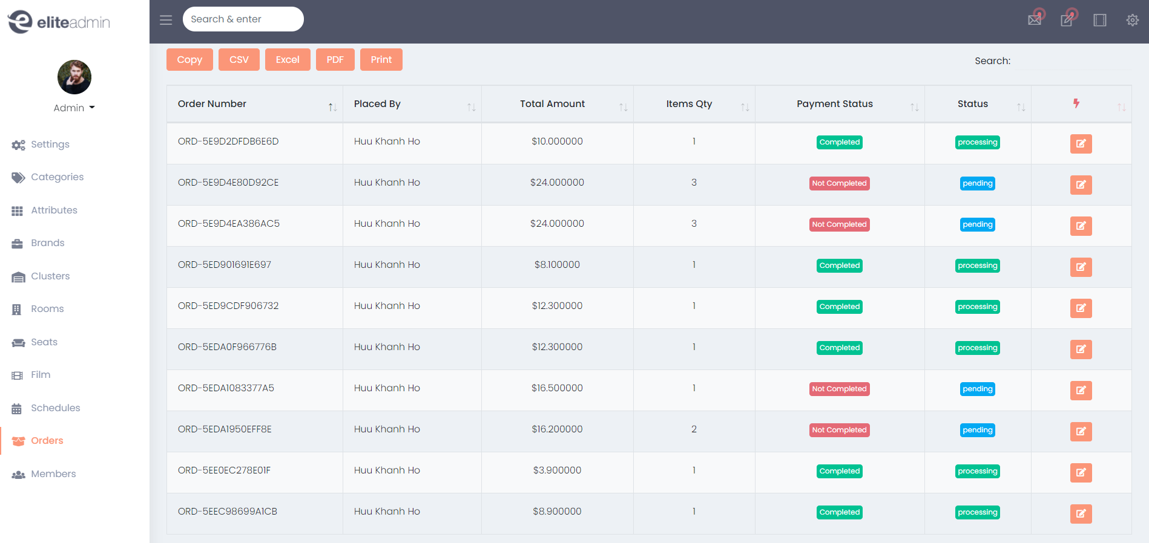Open the Schedules sidebar menu
The width and height of the screenshot is (1149, 543).
[x=55, y=408]
